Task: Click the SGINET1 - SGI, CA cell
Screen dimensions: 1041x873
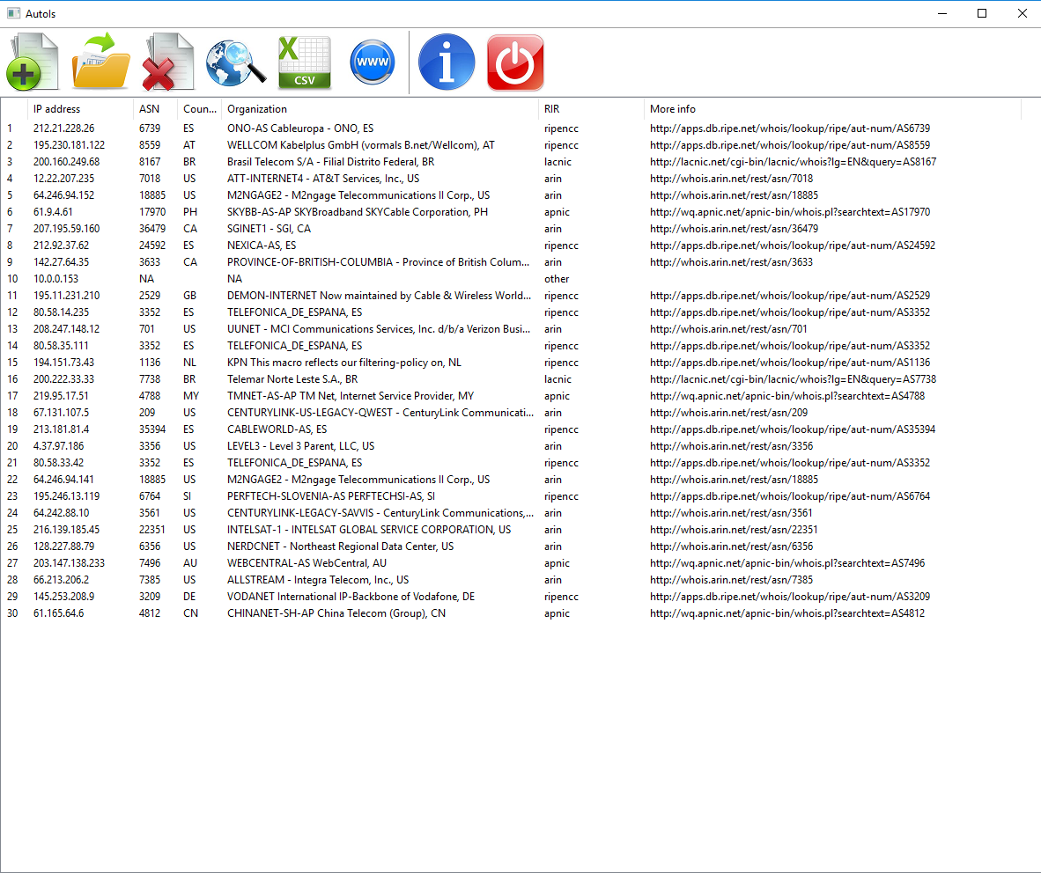Action: click(x=269, y=228)
